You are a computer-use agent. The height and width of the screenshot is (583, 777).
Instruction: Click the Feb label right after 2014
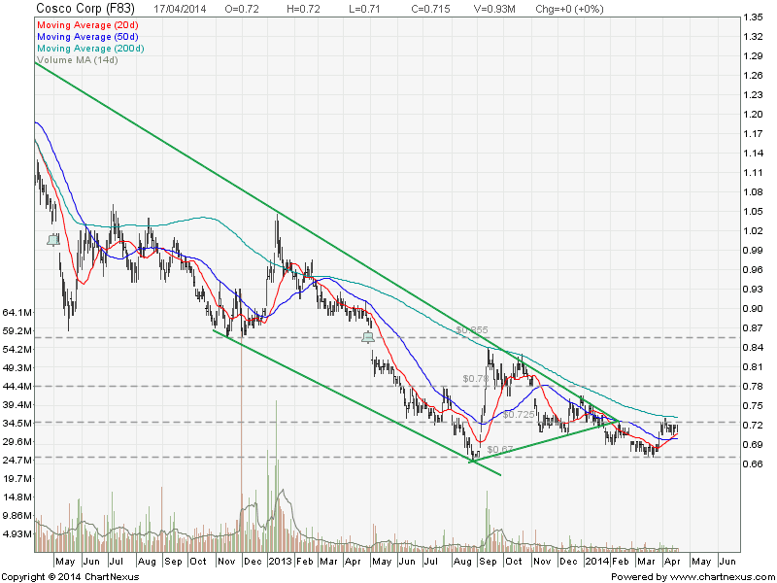click(x=620, y=562)
